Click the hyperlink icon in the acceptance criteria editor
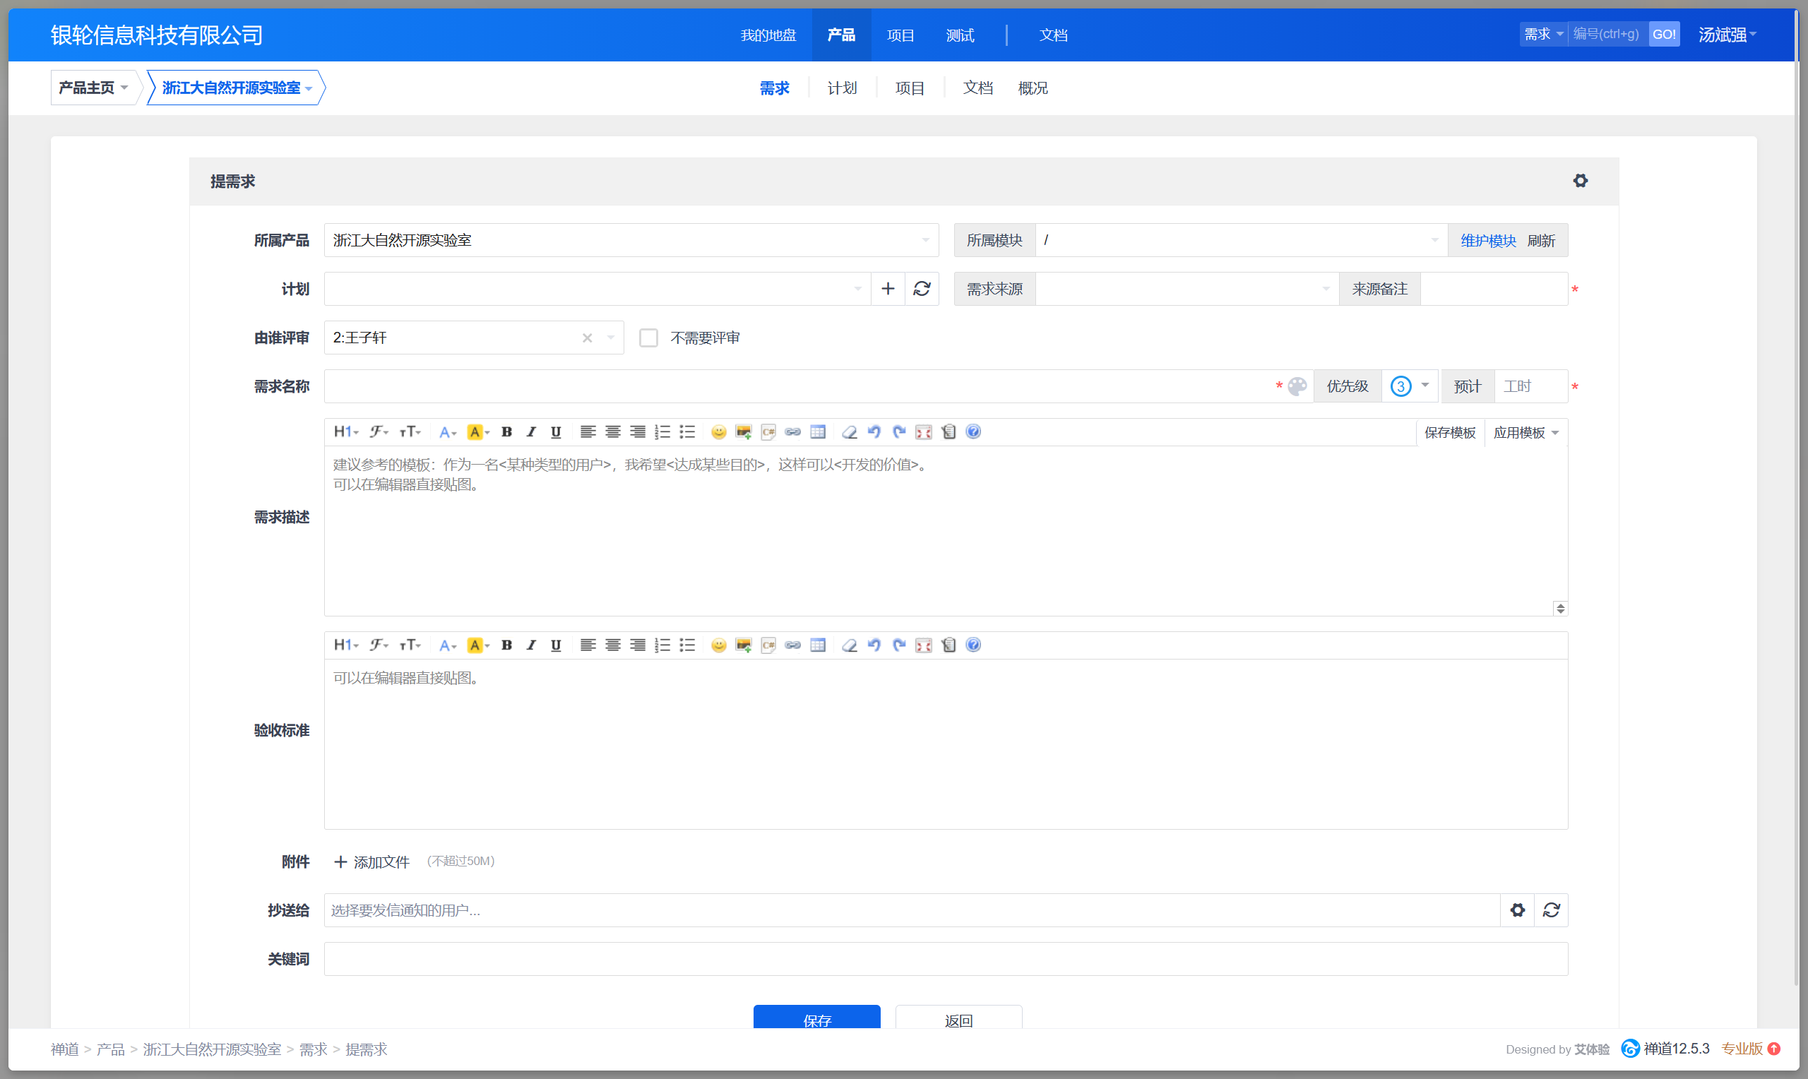 click(x=793, y=645)
